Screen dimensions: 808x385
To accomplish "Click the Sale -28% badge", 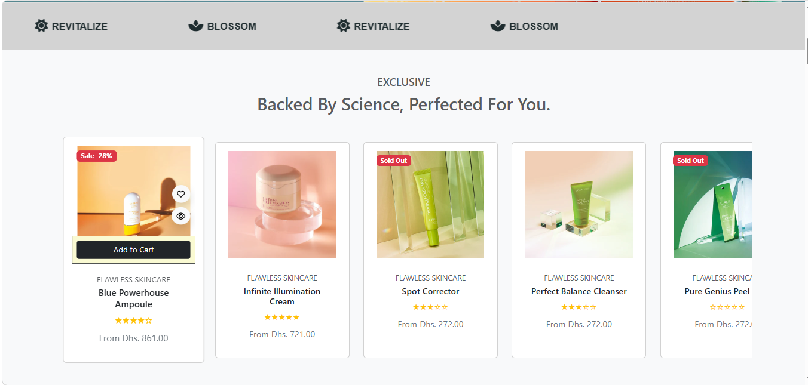I will pyautogui.click(x=96, y=156).
